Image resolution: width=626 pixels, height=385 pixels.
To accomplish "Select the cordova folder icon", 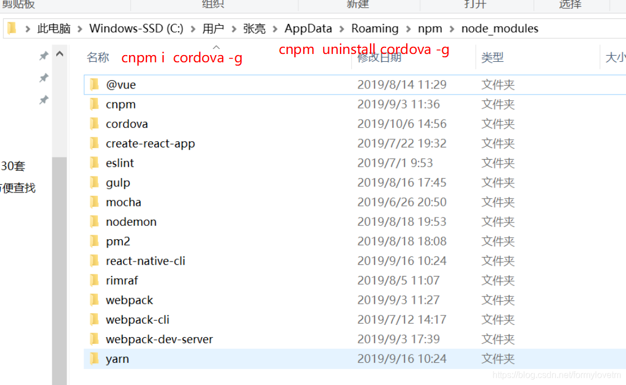I will coord(95,124).
